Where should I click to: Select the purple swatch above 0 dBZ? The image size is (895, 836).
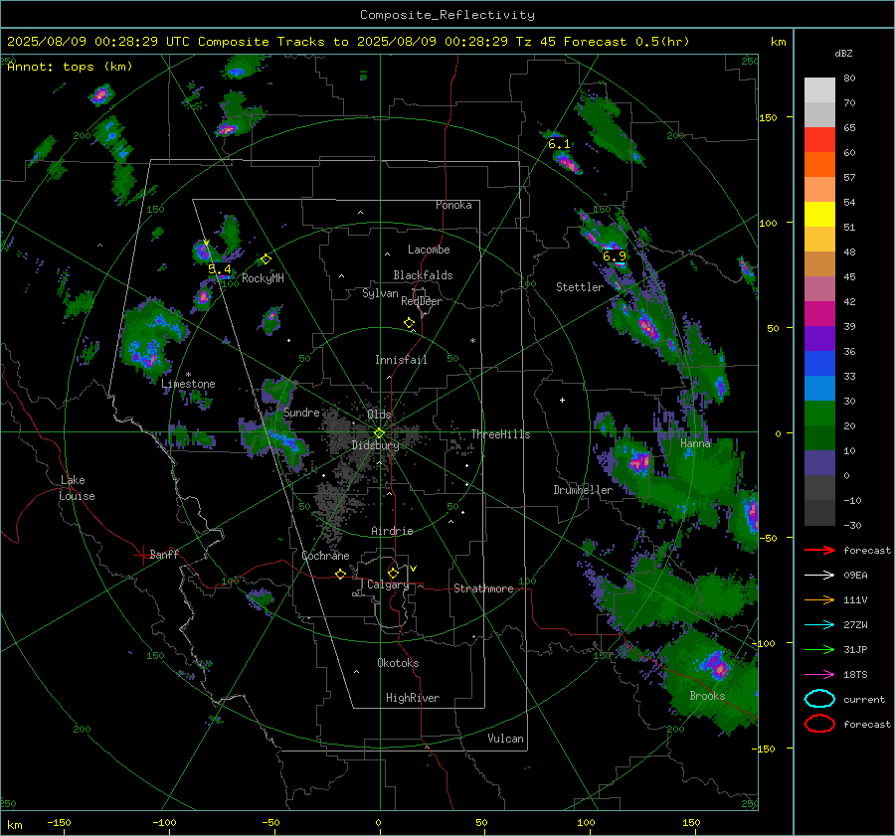point(819,463)
